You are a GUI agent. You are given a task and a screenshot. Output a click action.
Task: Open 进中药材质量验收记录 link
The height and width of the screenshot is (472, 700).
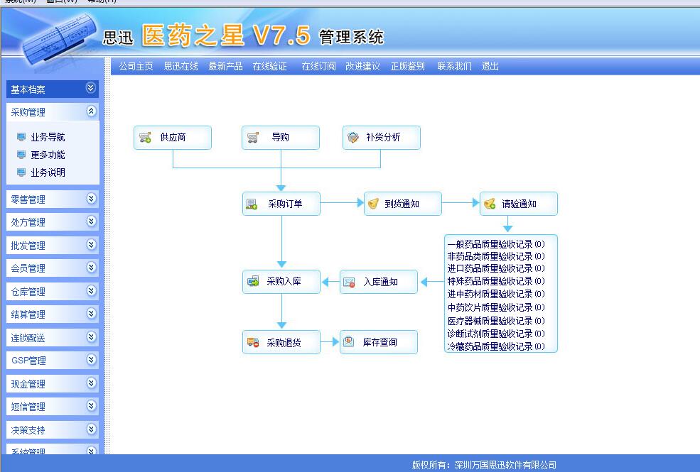[496, 294]
